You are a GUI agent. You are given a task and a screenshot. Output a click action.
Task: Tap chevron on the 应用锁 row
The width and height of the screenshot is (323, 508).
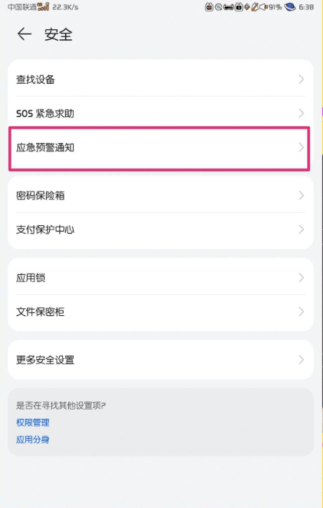[302, 277]
